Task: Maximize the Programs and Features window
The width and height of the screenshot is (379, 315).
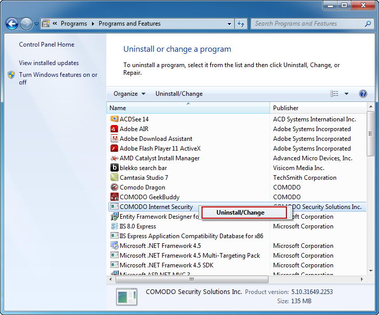Action: (x=344, y=5)
